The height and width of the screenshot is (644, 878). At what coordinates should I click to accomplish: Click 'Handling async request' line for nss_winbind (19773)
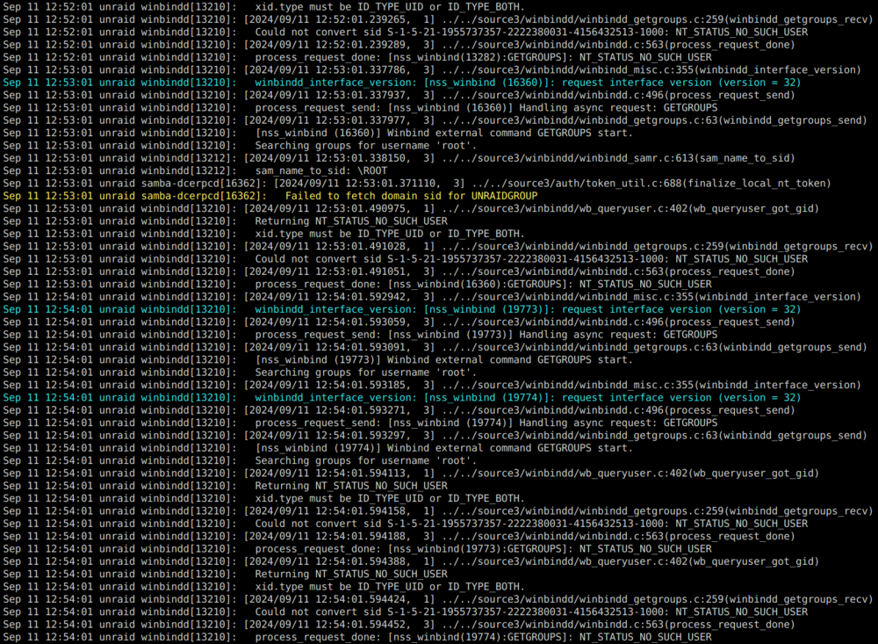(x=360, y=335)
